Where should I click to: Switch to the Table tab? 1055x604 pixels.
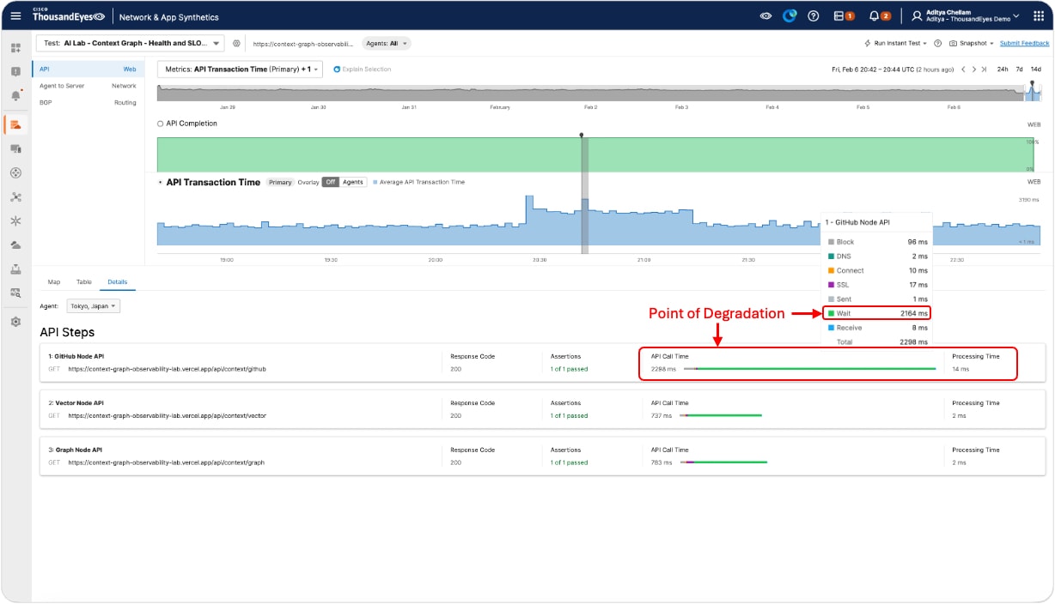(83, 281)
